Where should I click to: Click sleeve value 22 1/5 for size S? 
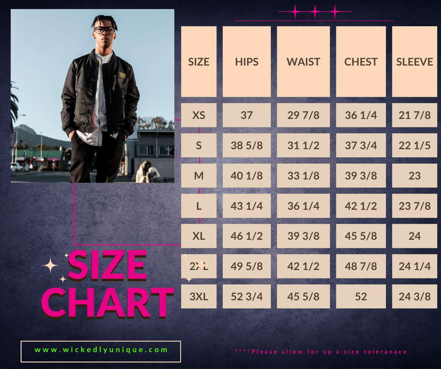pos(414,146)
